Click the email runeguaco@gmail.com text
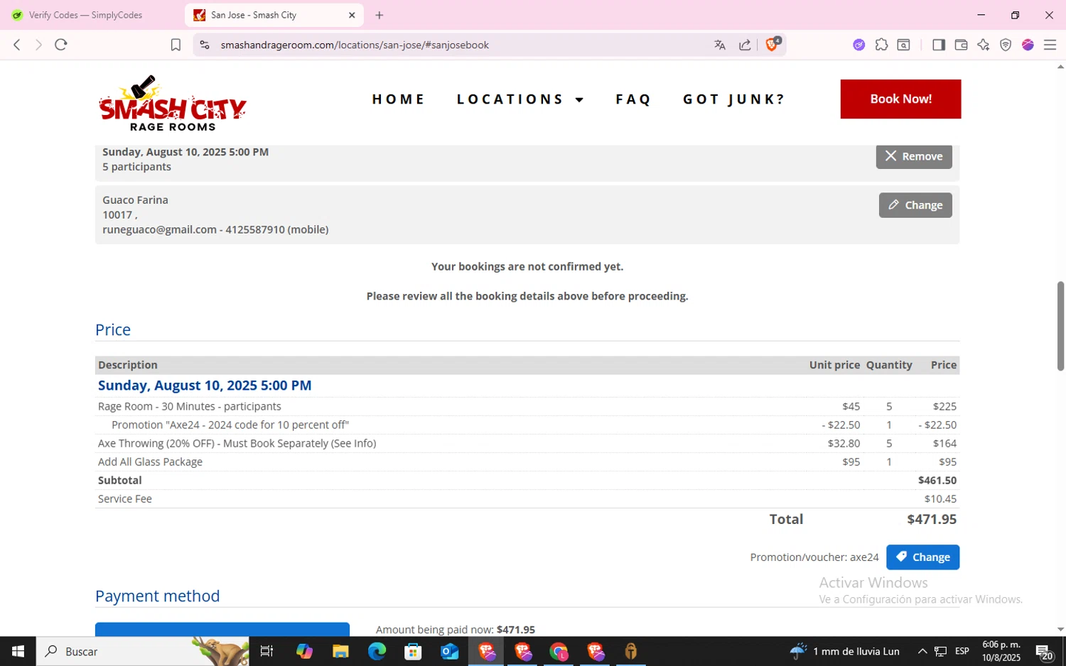 click(x=159, y=230)
